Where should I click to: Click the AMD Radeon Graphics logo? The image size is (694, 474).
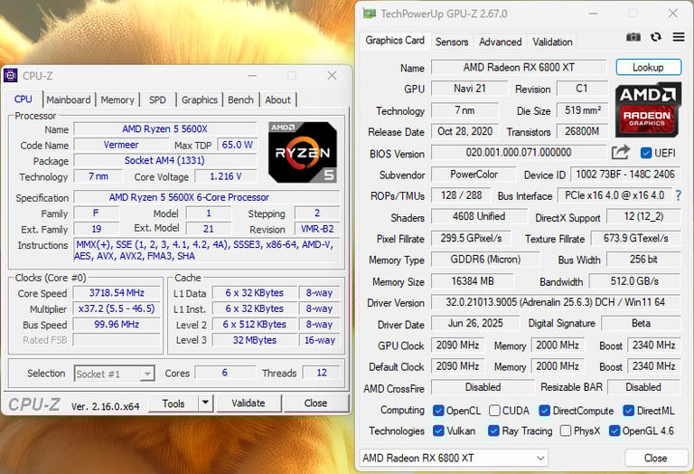[x=648, y=109]
